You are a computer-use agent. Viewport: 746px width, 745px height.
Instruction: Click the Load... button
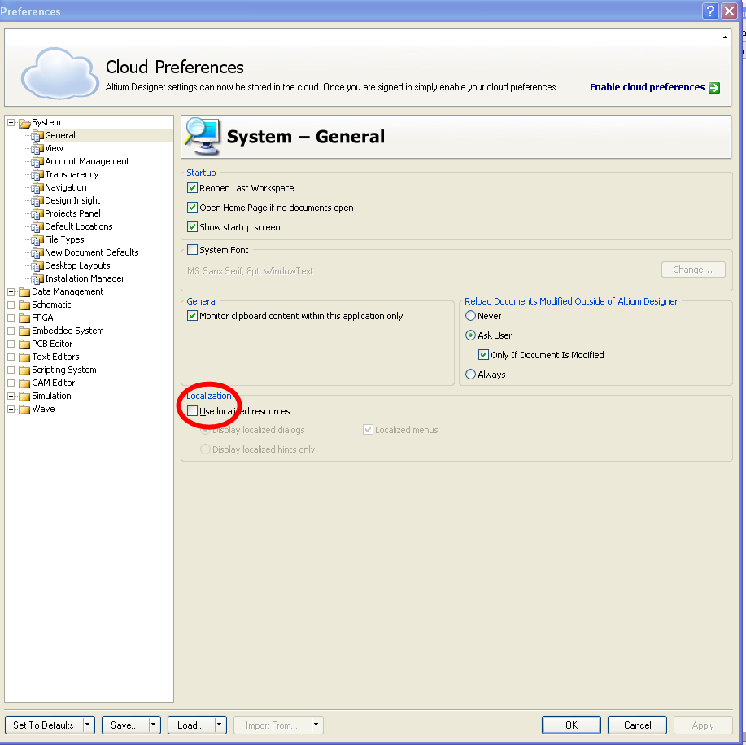(x=191, y=725)
